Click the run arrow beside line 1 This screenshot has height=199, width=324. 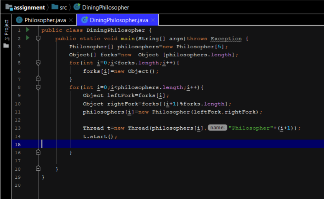(28, 30)
